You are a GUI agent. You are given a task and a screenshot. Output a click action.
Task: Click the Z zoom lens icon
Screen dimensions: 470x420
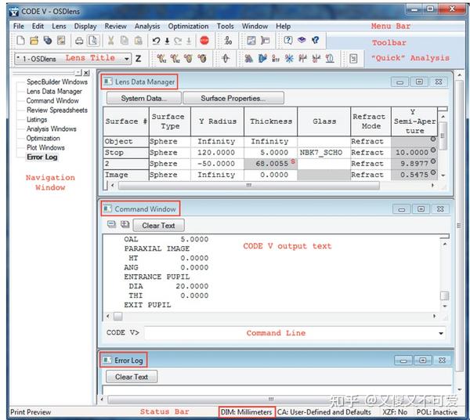(x=138, y=58)
